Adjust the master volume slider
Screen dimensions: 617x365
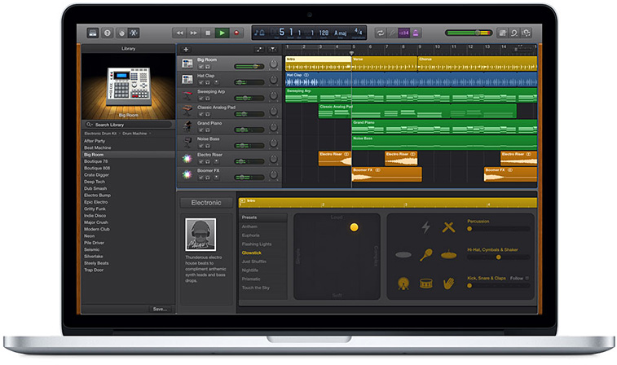(469, 33)
